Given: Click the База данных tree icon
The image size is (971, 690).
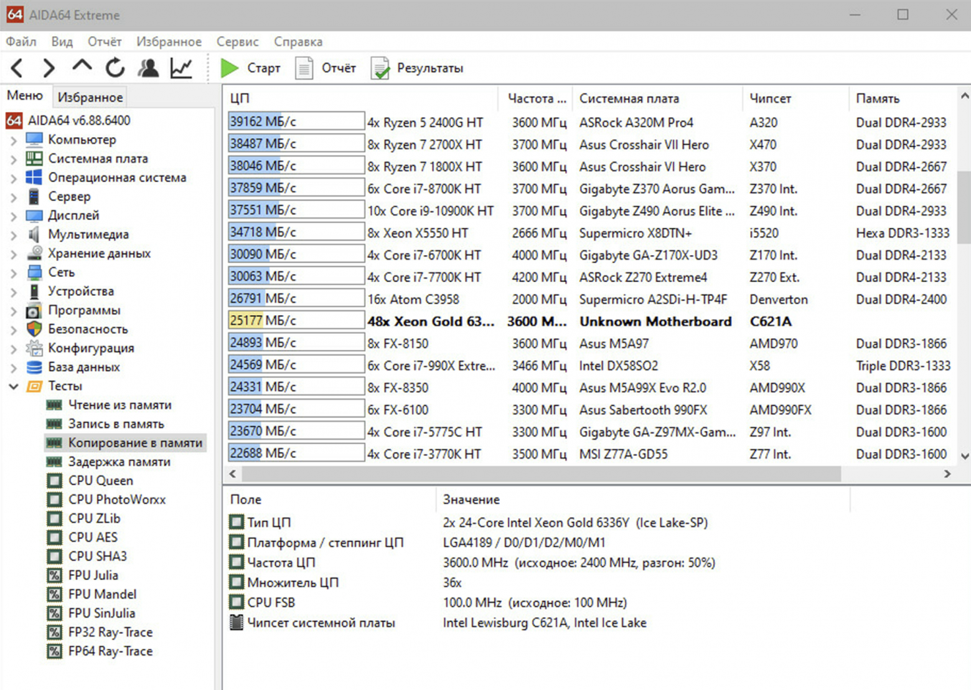Looking at the screenshot, I should pyautogui.click(x=34, y=367).
